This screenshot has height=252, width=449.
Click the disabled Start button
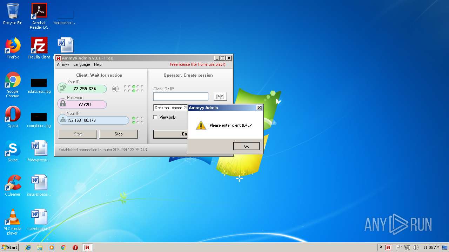(x=78, y=134)
